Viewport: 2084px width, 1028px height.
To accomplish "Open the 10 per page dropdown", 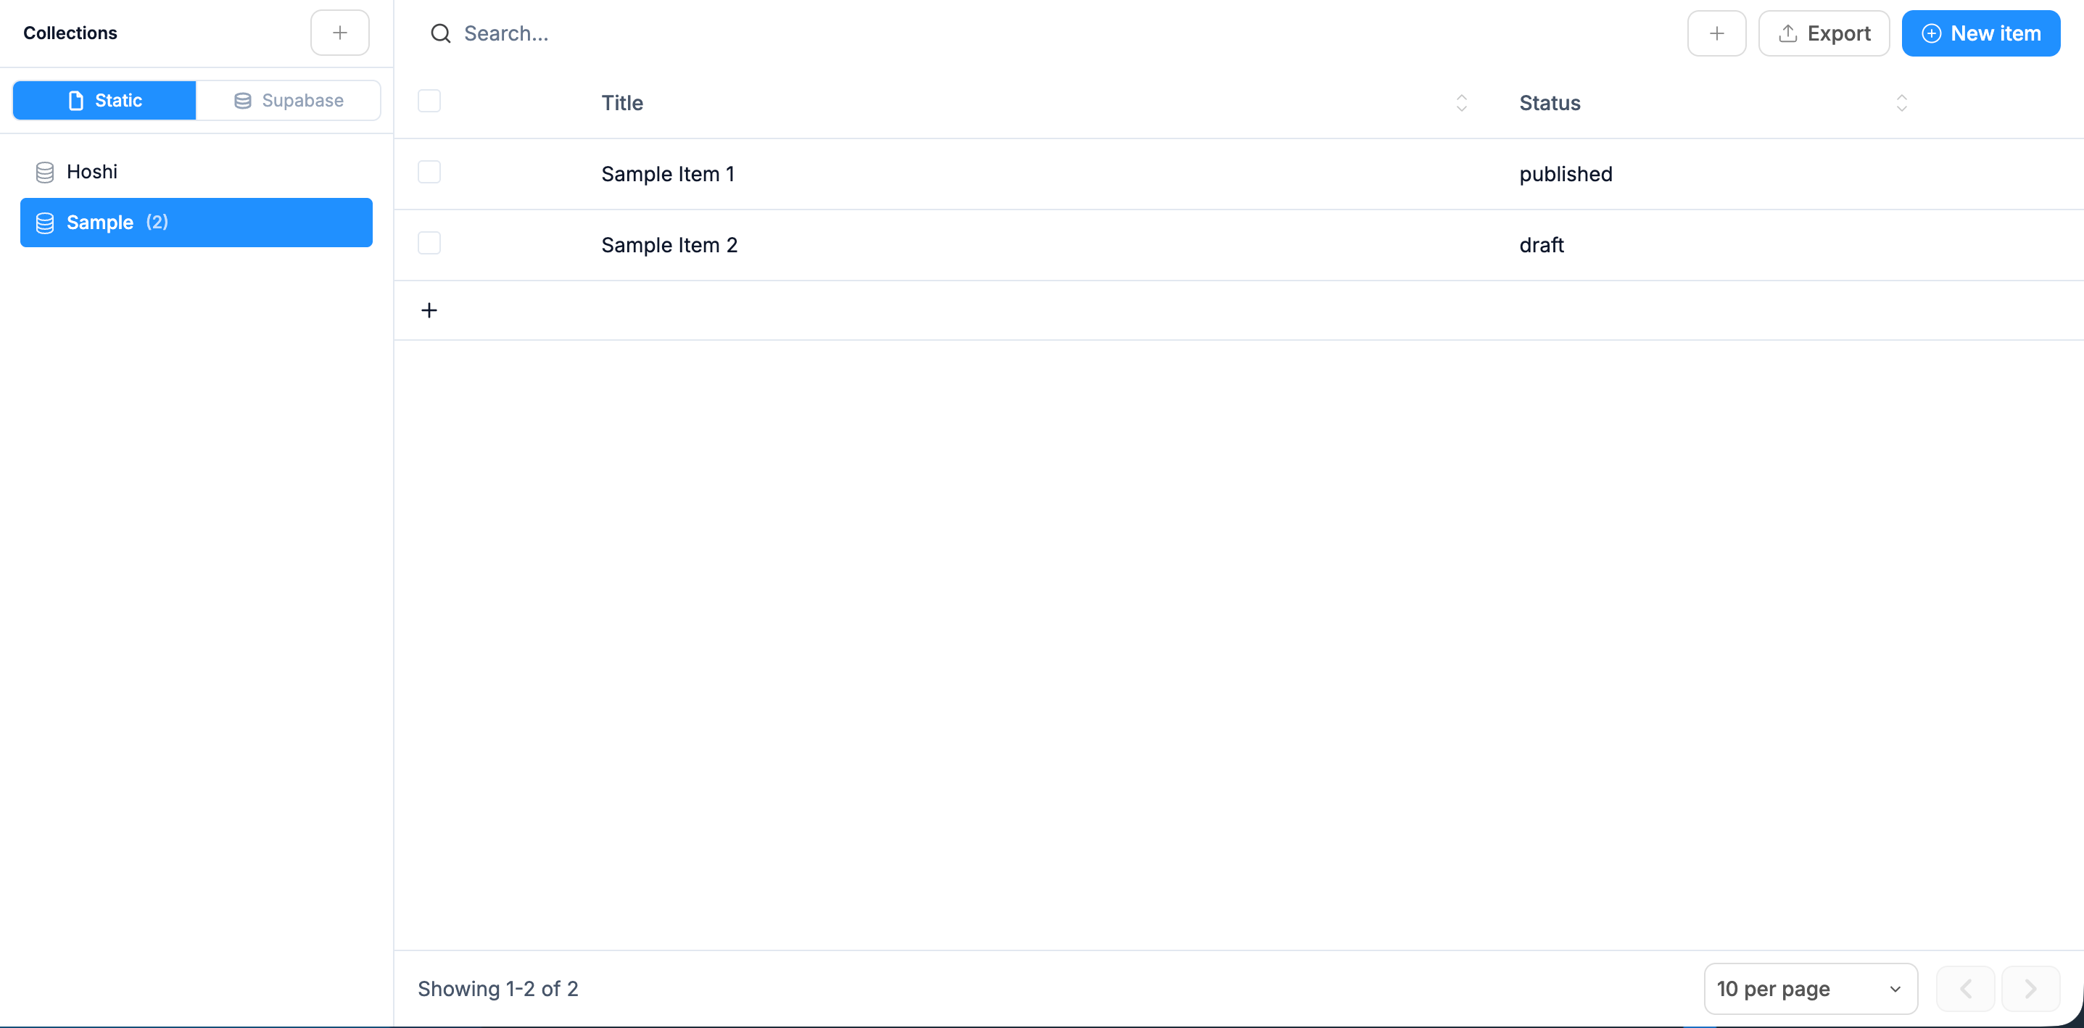I will [x=1811, y=988].
